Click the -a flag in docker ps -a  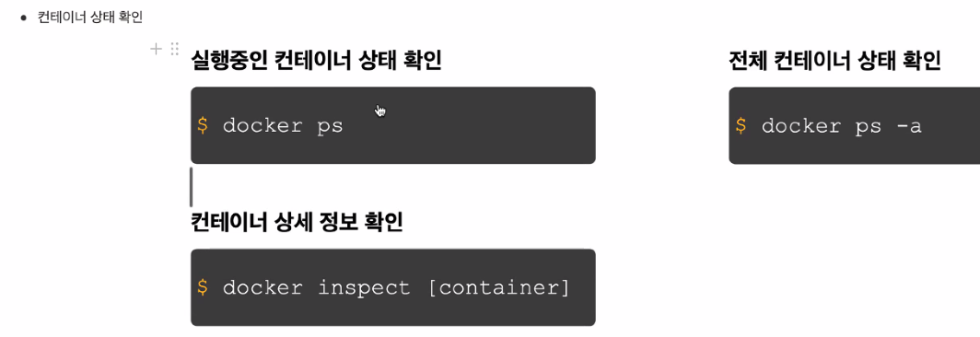tap(909, 126)
